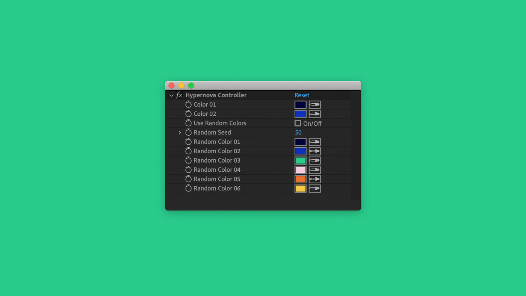
Task: Click the Random Color 02 stopwatch
Action: click(189, 151)
